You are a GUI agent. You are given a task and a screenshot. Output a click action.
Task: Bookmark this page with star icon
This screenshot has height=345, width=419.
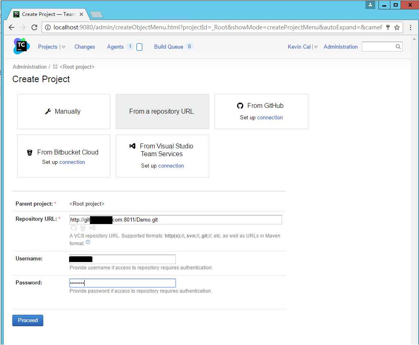tap(397, 27)
